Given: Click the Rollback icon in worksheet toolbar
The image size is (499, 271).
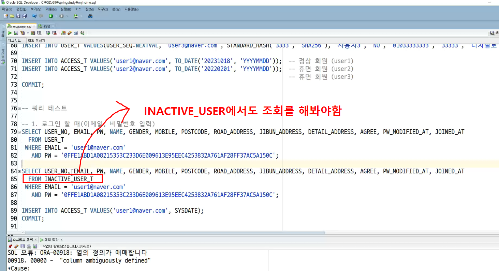Looking at the screenshot, I should [54, 33].
